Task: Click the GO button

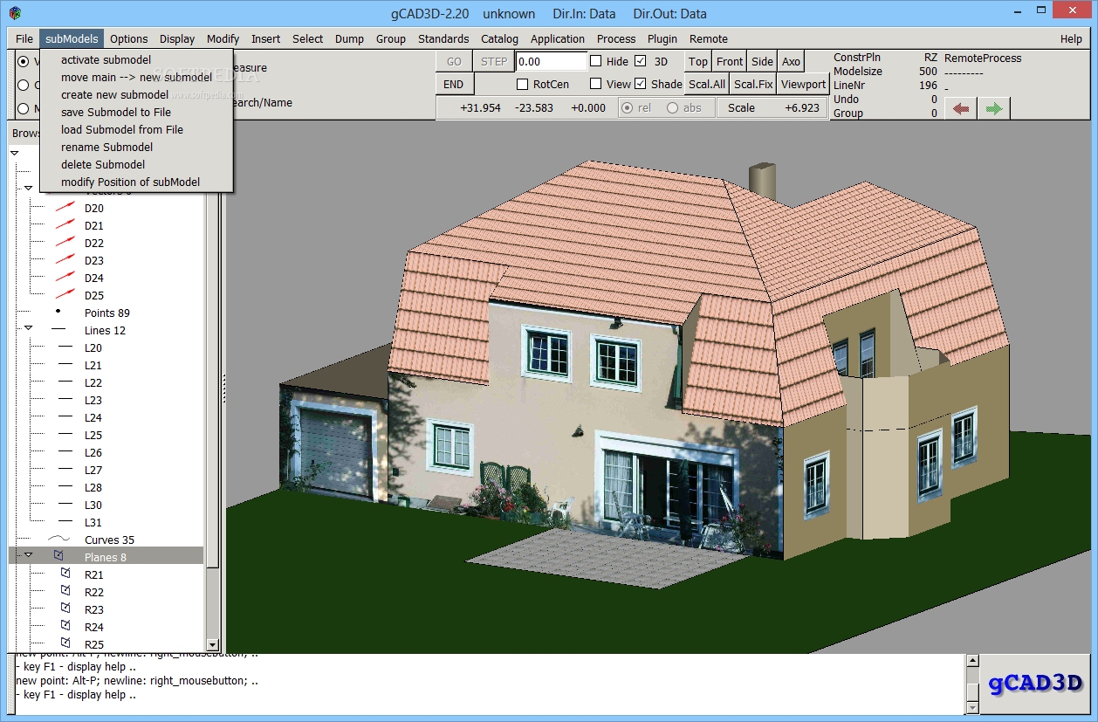Action: [x=454, y=61]
